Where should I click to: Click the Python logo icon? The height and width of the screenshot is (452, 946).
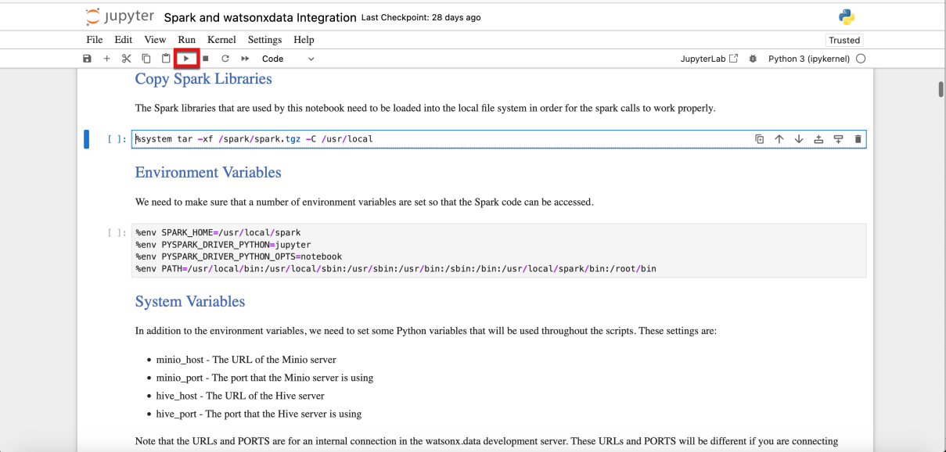coord(847,17)
